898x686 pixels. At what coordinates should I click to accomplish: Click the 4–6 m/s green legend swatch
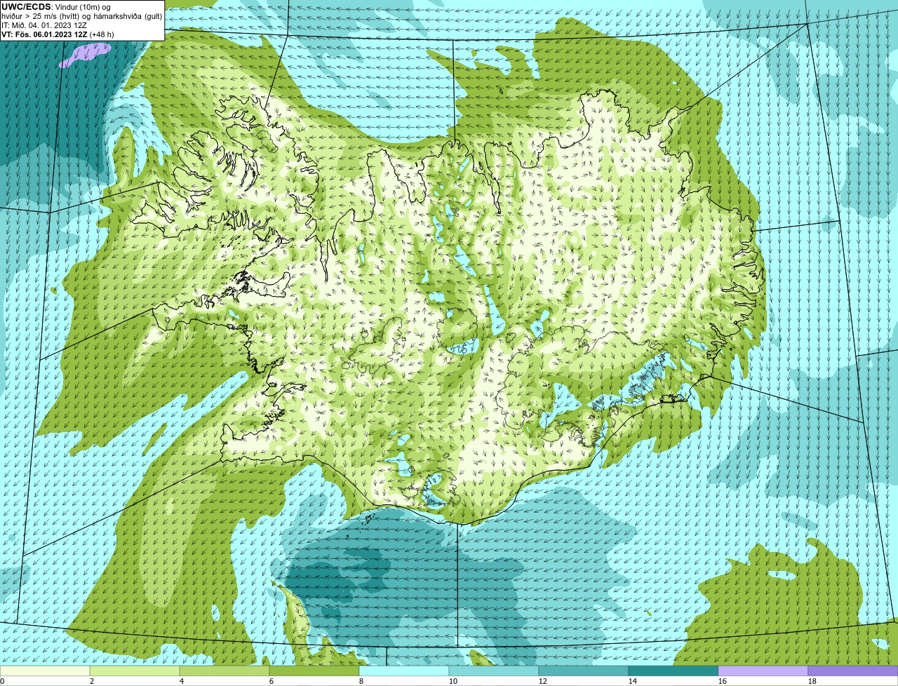click(224, 671)
